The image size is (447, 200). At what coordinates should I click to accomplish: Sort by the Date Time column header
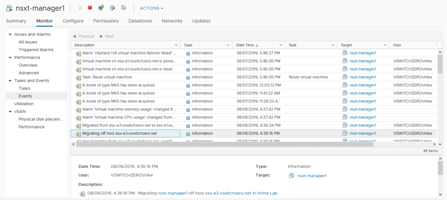247,45
